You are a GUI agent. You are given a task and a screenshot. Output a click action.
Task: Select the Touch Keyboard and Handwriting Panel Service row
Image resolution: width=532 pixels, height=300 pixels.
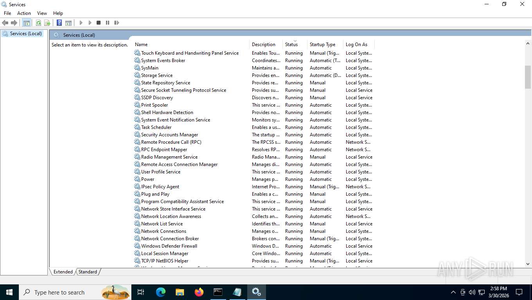click(x=253, y=53)
